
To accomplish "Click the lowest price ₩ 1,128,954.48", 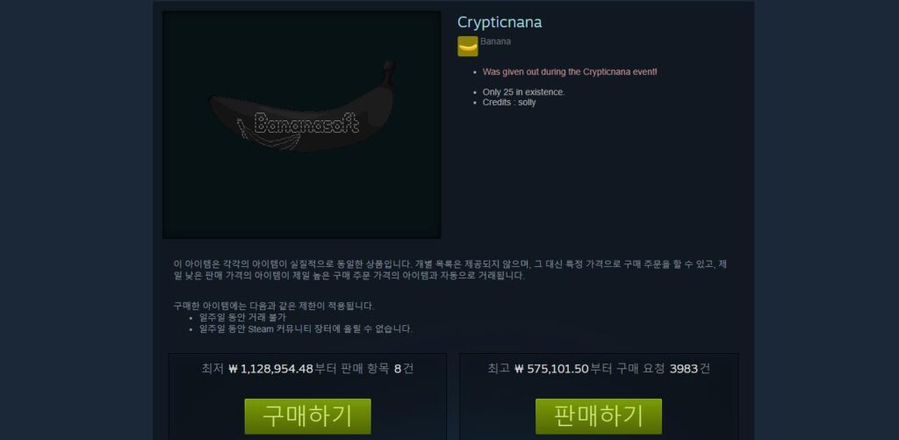I will coord(270,368).
